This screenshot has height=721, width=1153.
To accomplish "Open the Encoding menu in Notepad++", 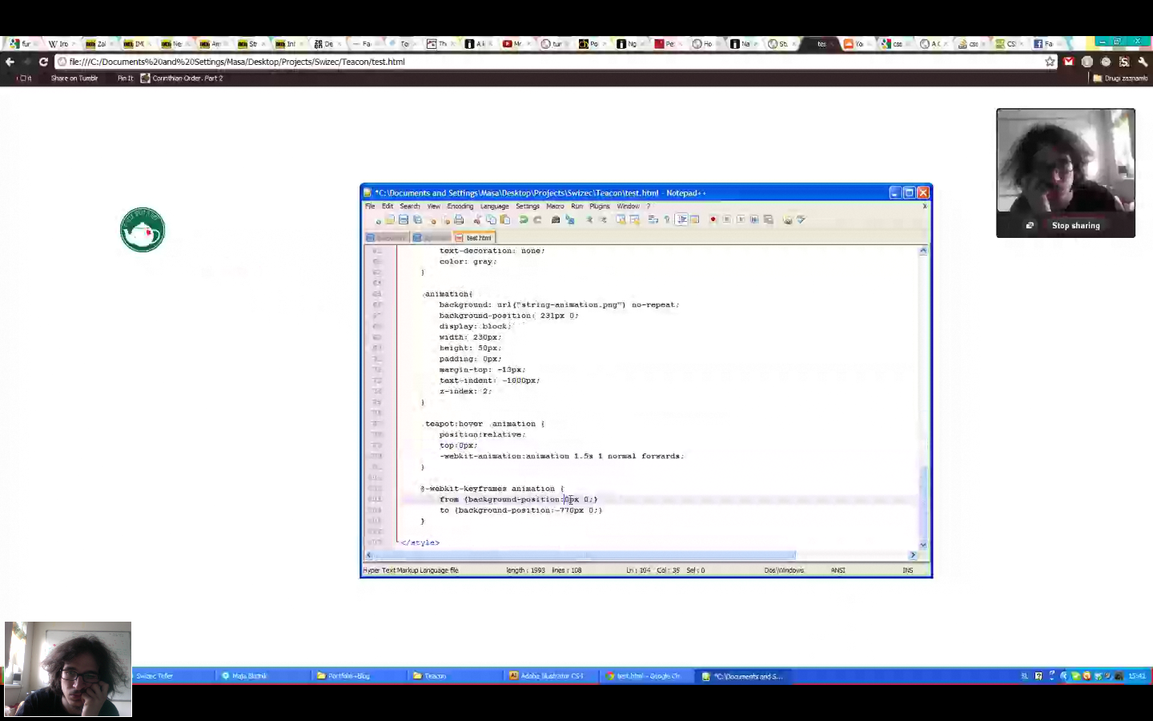I will (460, 206).
